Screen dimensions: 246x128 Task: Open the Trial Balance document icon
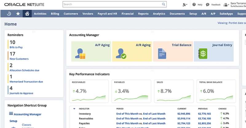coord(162,54)
